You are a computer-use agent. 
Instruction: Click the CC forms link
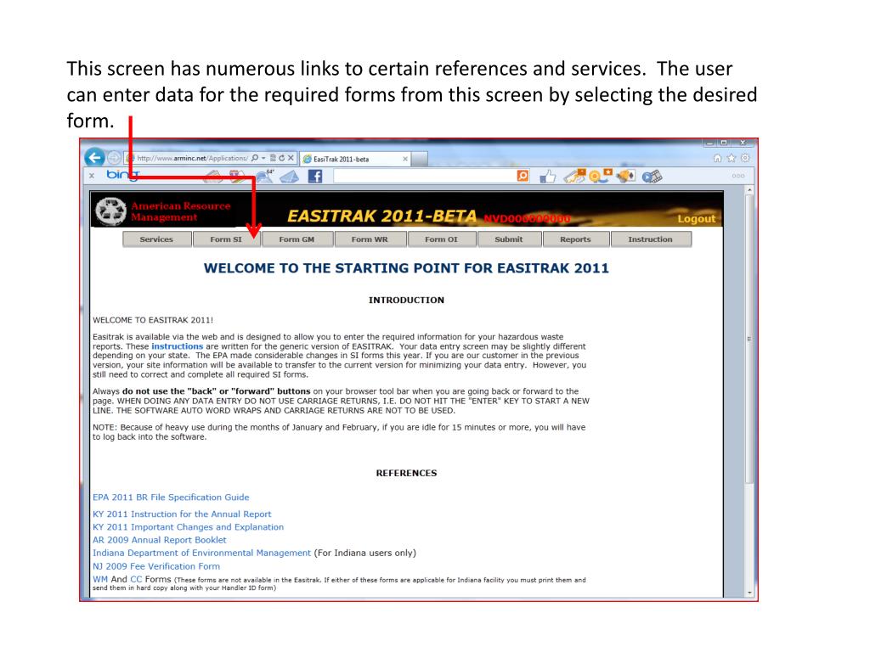click(136, 579)
